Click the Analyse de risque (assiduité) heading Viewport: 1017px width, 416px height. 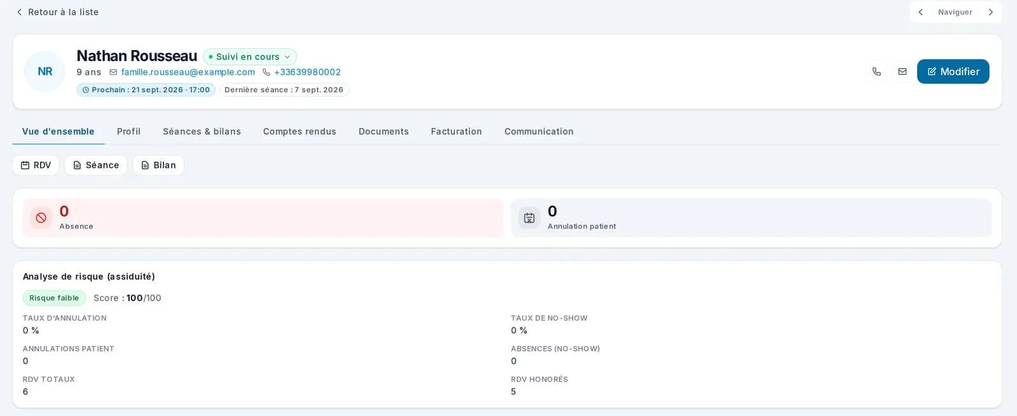(89, 277)
